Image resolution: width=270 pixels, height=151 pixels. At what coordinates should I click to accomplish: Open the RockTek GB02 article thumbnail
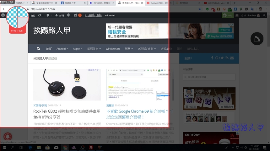(x=67, y=85)
